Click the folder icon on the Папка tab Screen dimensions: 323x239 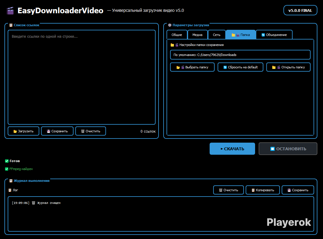coord(233,35)
